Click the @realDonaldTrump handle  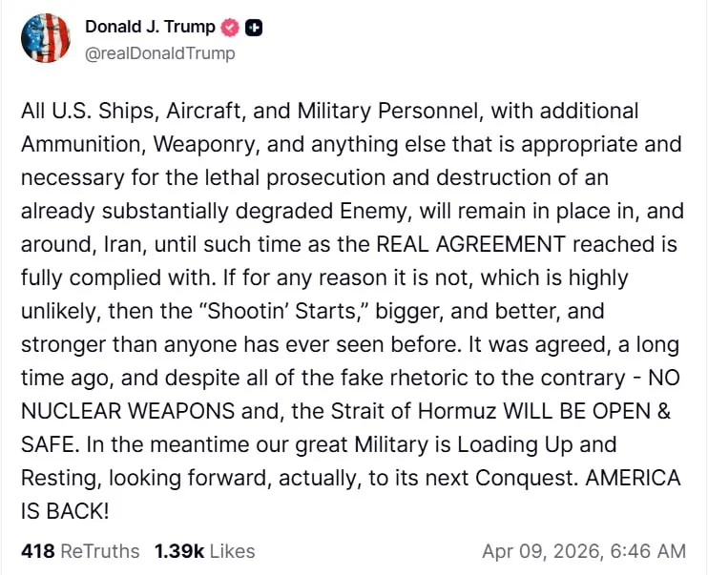[160, 53]
